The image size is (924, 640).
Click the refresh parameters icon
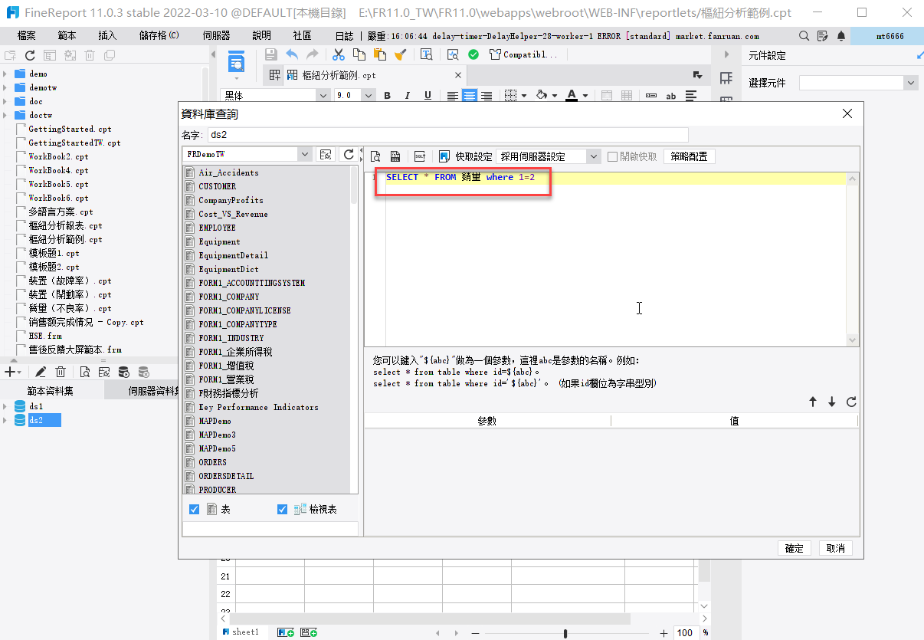851,402
